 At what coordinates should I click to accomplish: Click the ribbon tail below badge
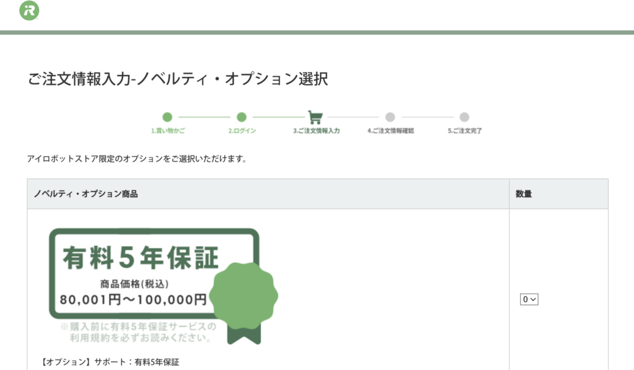(244, 335)
